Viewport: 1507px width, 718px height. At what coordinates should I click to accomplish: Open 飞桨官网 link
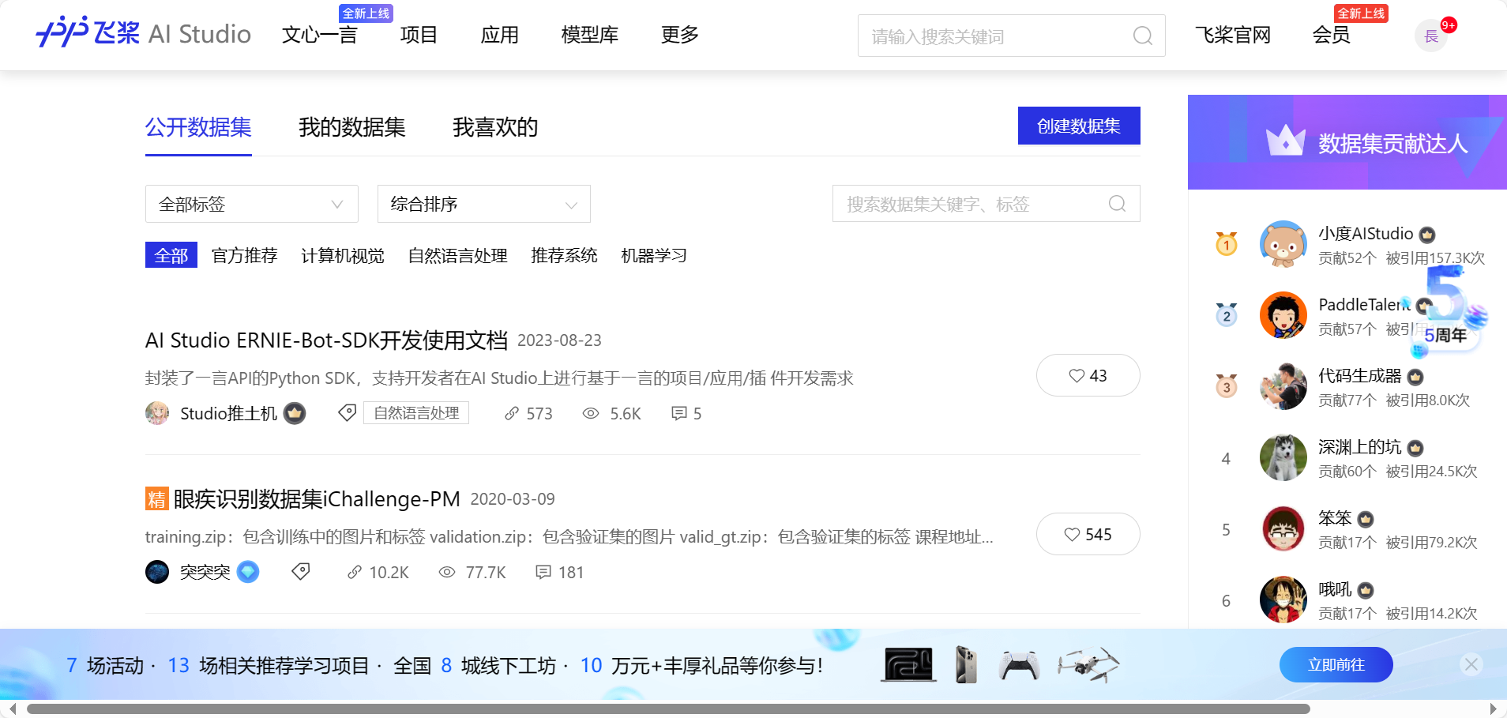1232,35
